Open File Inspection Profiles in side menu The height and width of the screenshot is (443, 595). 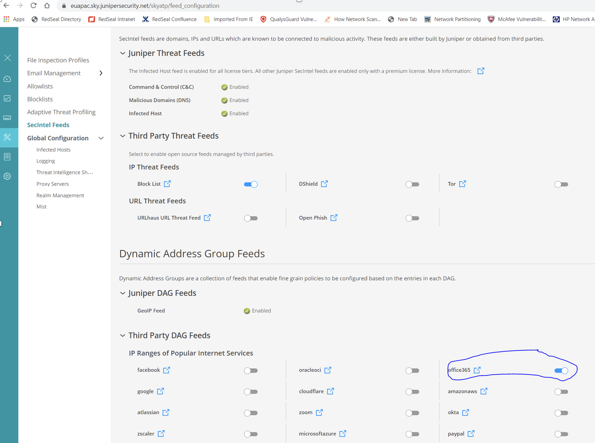[x=58, y=60]
